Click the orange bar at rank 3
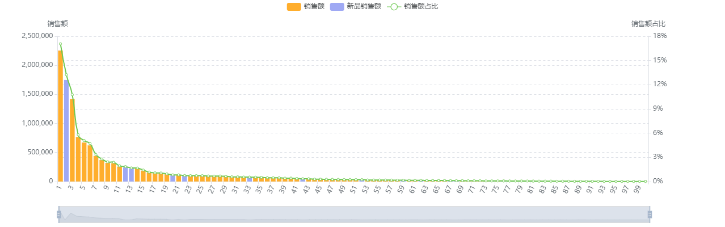 tap(72, 140)
